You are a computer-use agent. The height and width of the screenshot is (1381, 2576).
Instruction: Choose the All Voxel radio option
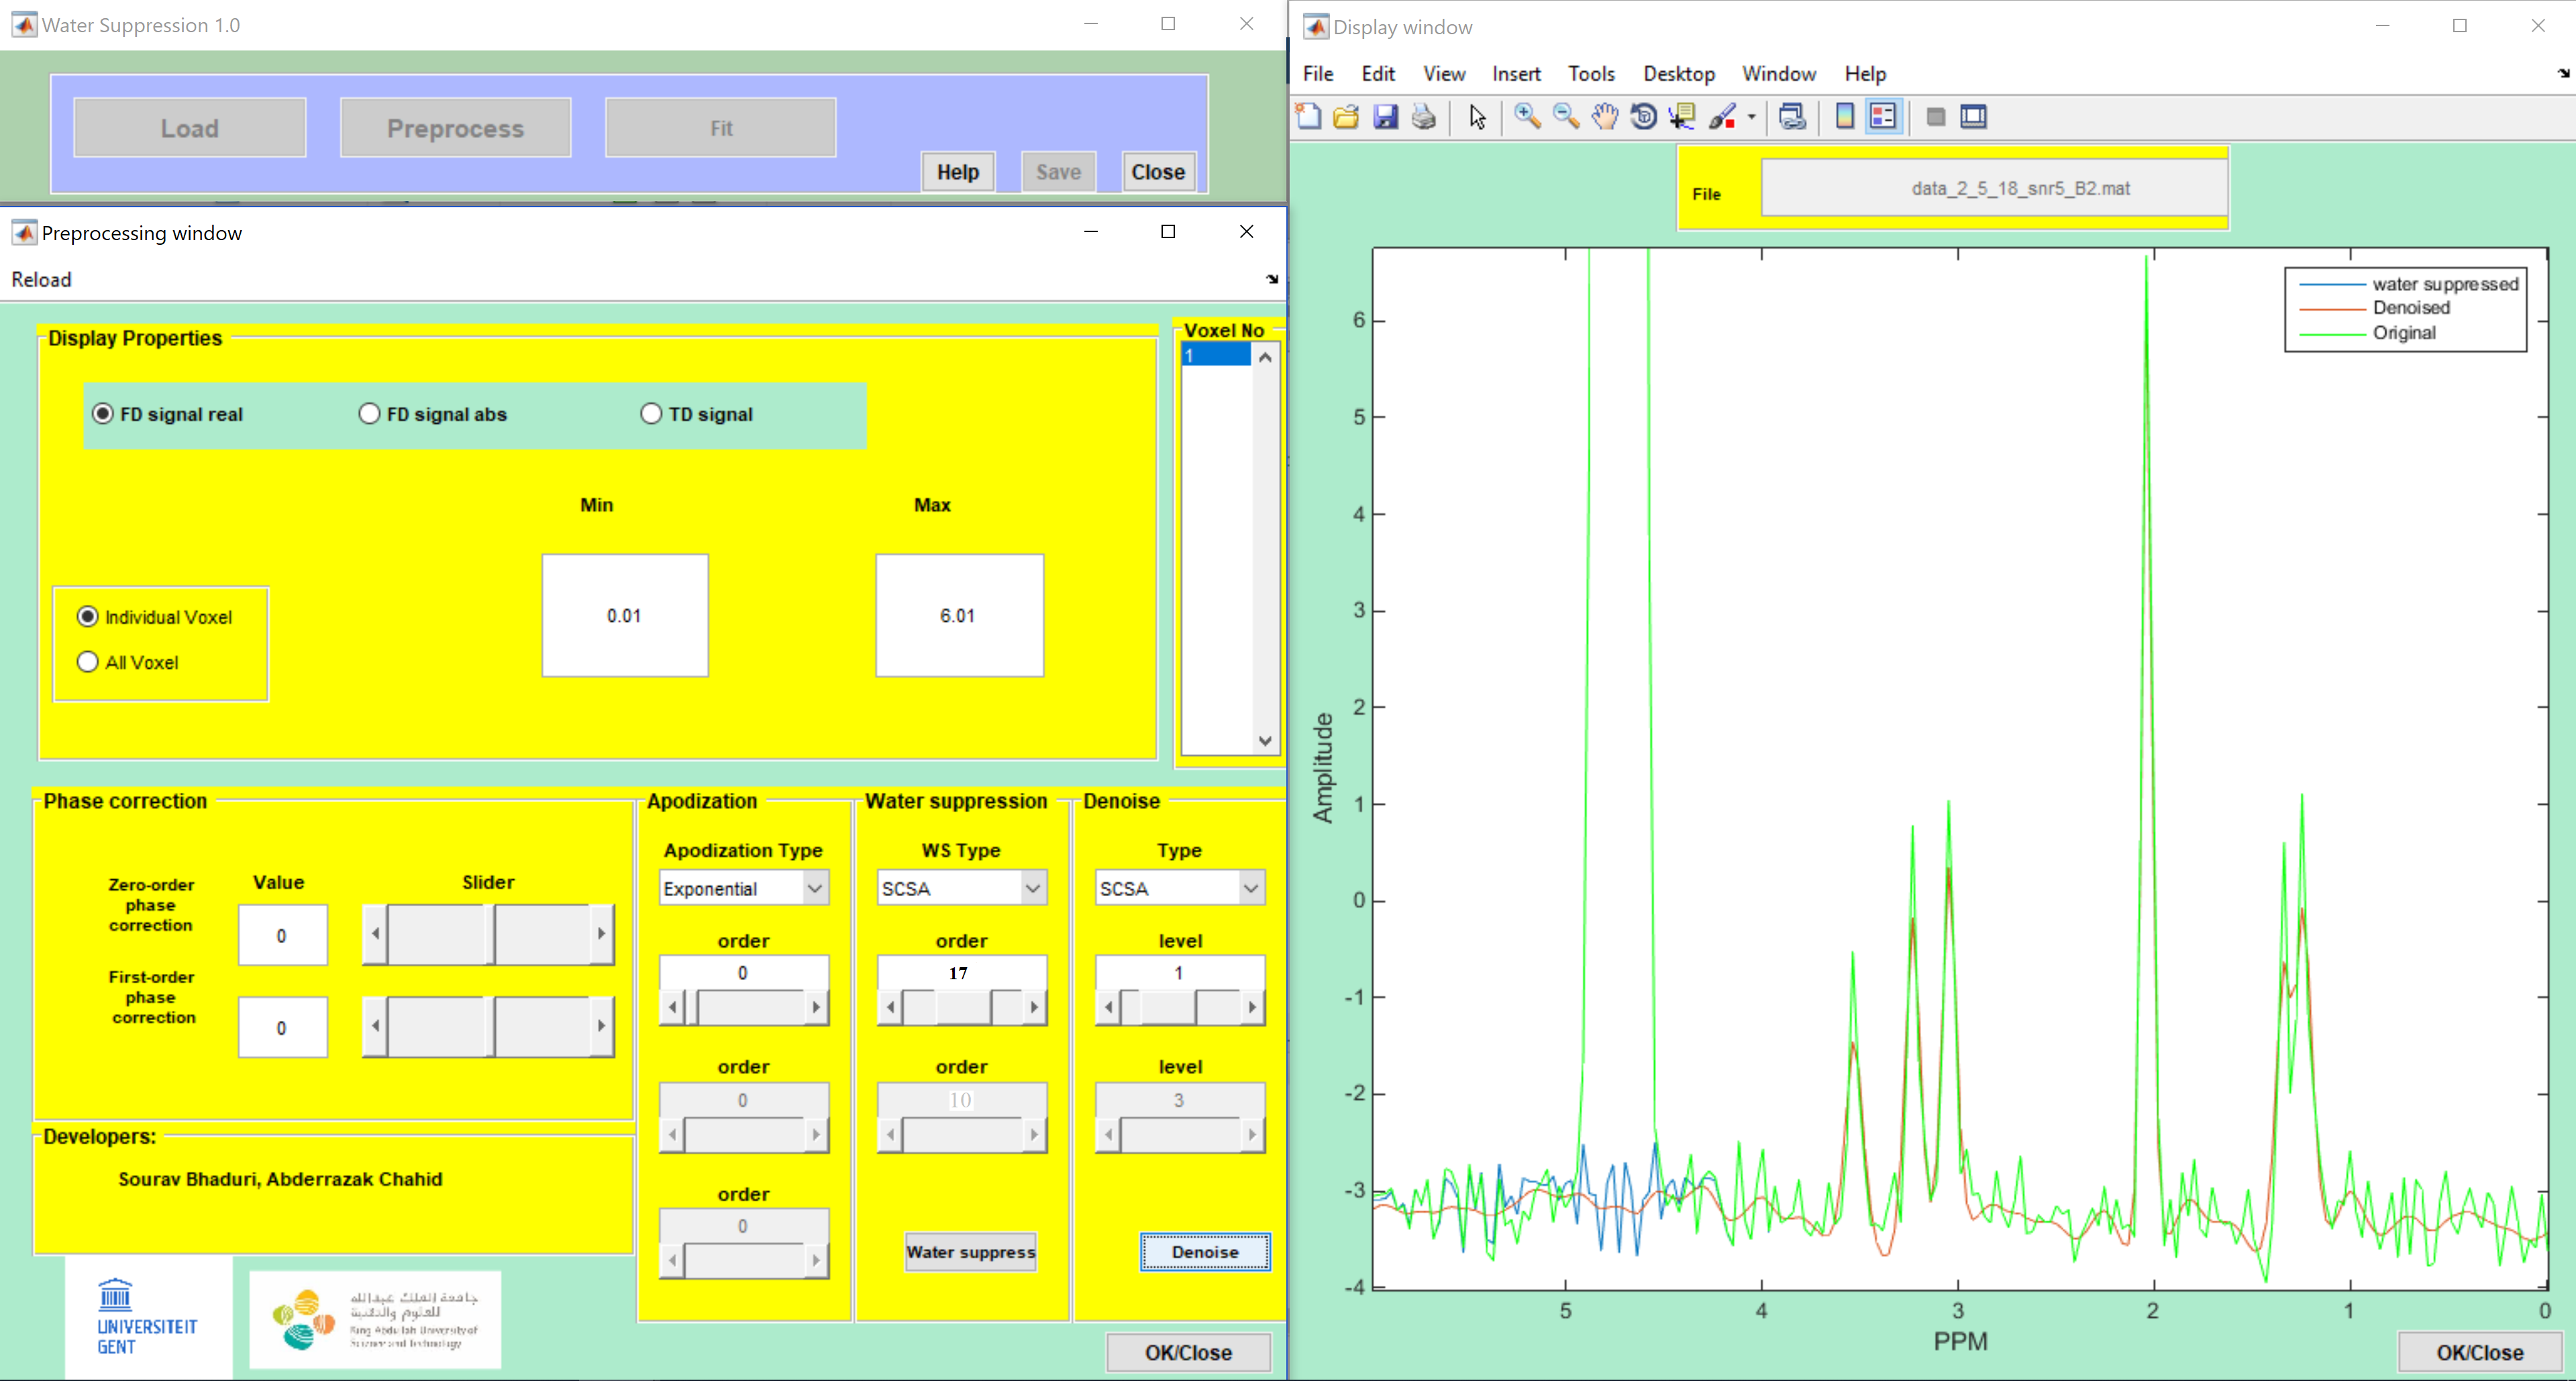click(x=88, y=663)
